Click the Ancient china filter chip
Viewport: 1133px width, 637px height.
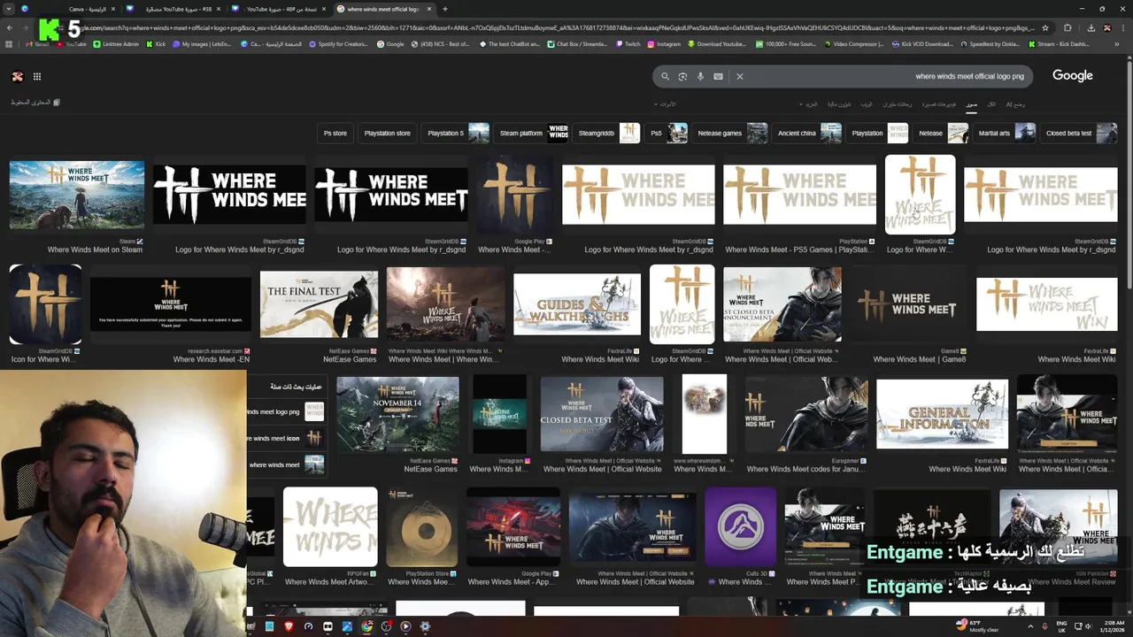pos(807,133)
